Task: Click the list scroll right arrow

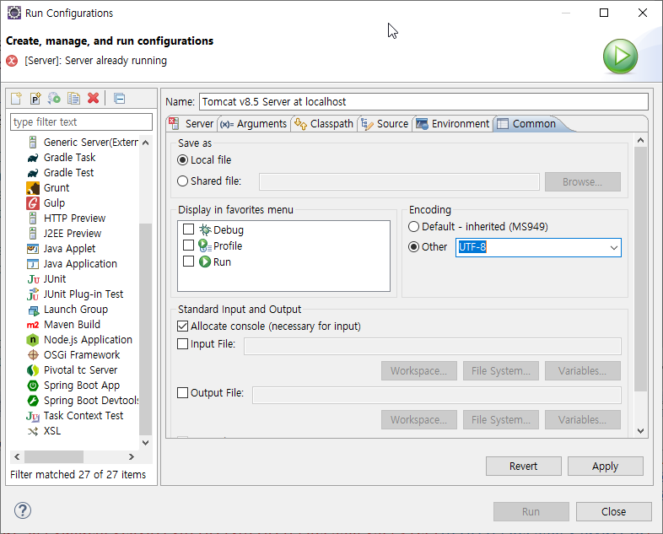Action: point(132,456)
